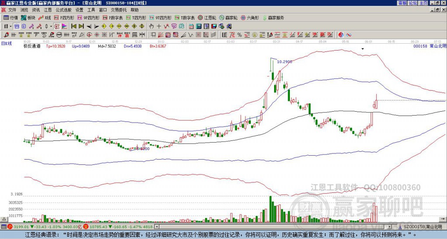Click the red target circle icon
447x239 pixels.
pos(89,35)
